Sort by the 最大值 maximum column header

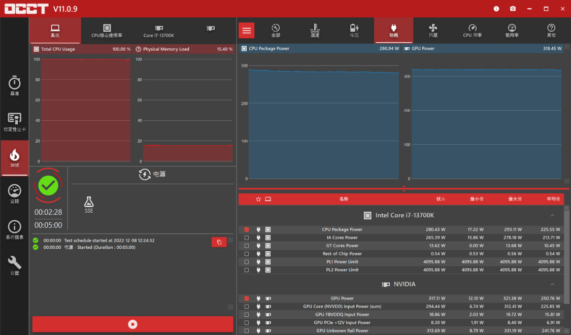(x=515, y=199)
